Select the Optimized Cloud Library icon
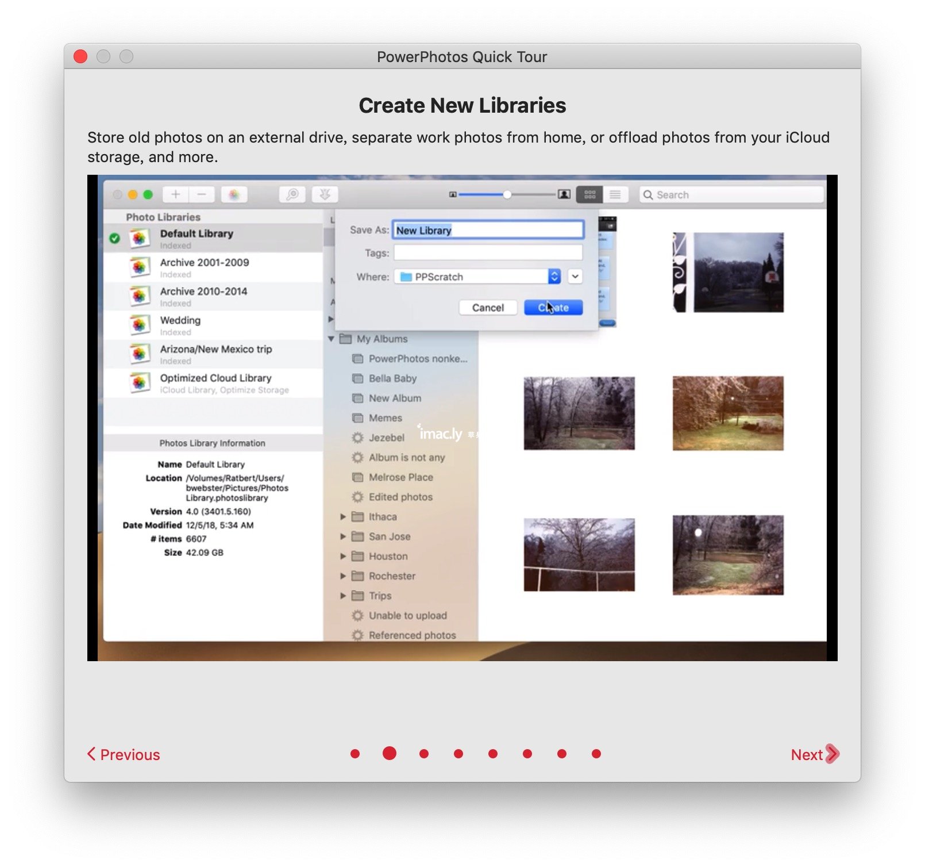This screenshot has height=867, width=925. click(x=140, y=382)
